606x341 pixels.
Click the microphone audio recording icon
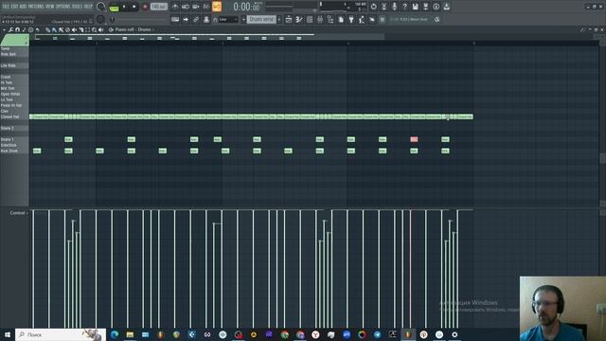[394, 7]
